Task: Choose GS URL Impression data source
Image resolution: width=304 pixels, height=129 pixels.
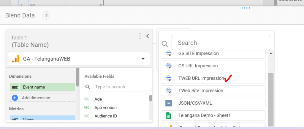Action: 213,66
